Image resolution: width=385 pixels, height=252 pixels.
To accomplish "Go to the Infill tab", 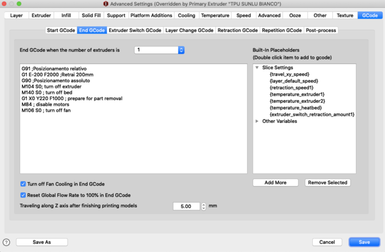I will click(x=66, y=15).
